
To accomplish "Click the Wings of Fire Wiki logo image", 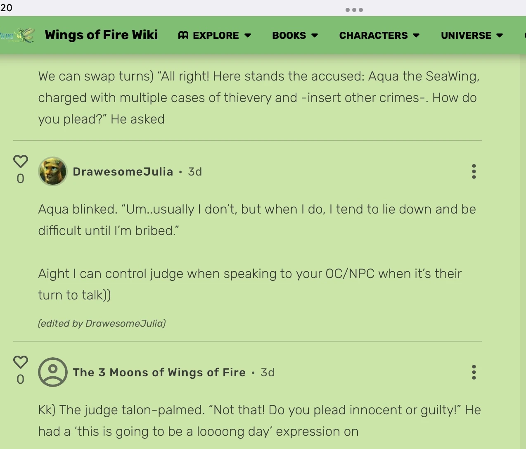I will [x=17, y=35].
